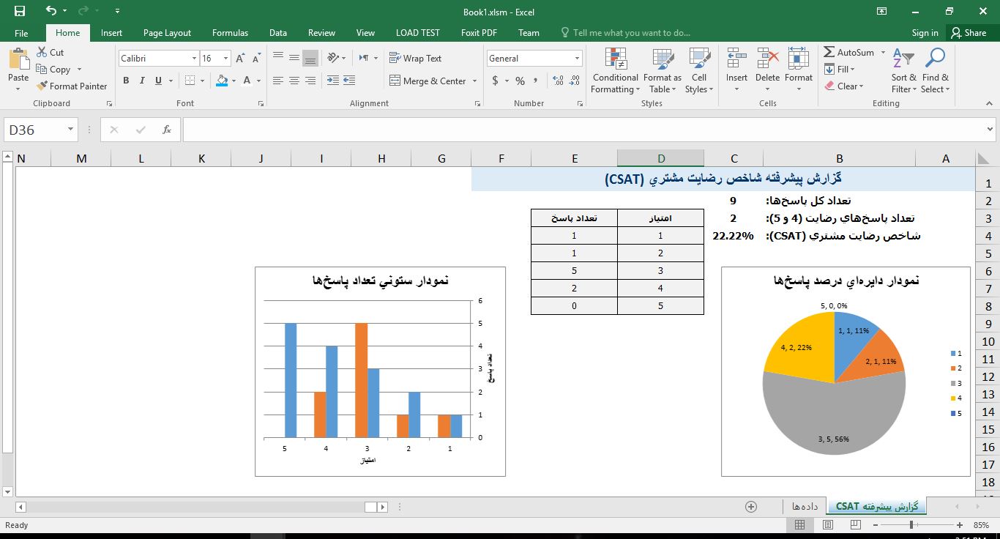Viewport: 1000px width, 539px height.
Task: Click Merge & Center button
Action: click(x=428, y=81)
